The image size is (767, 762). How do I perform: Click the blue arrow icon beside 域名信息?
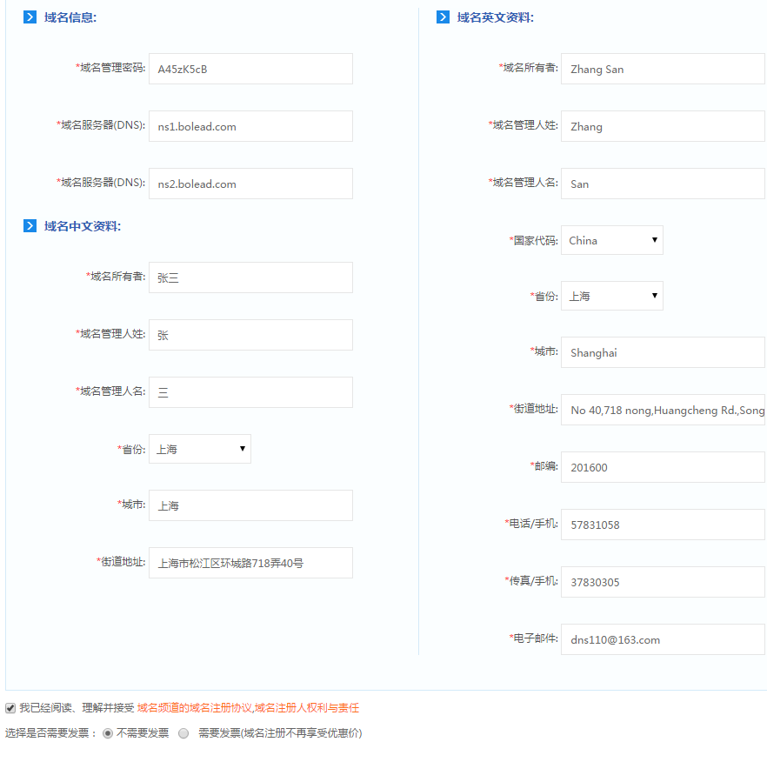pos(29,17)
